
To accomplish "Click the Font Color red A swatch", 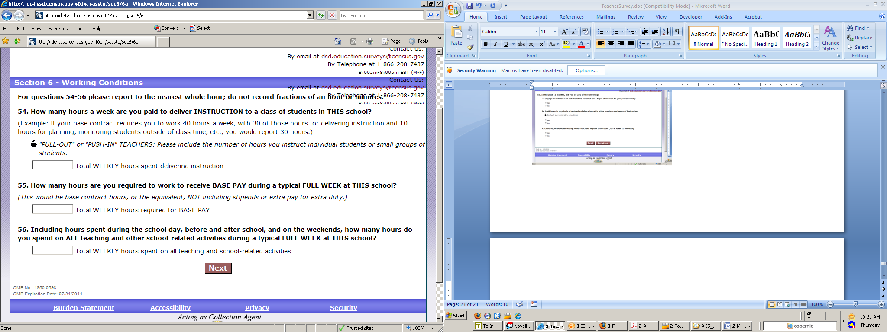I will 581,44.
